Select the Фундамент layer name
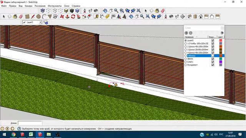The height and width of the screenshot is (138, 246). pyautogui.click(x=192, y=65)
